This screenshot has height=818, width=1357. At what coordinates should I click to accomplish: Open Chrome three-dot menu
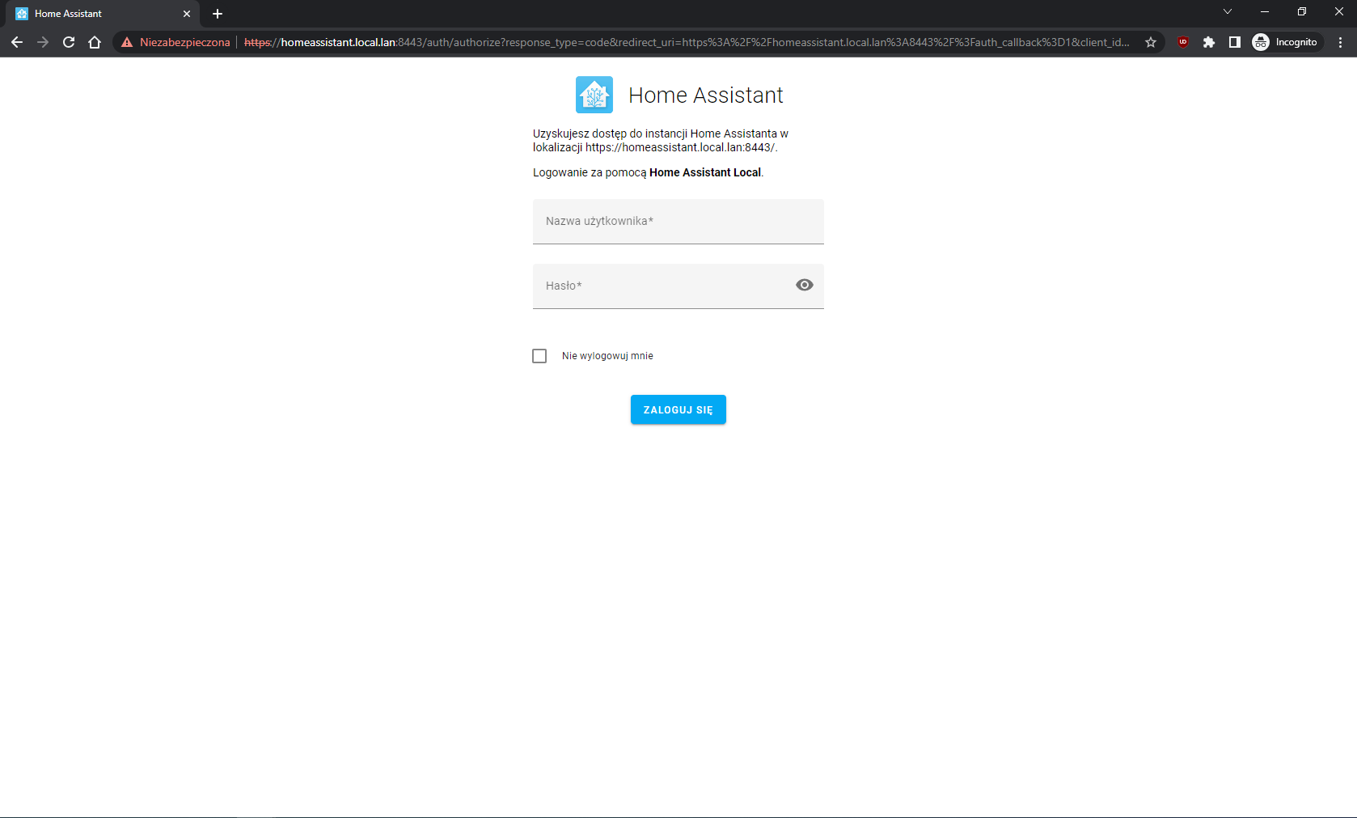pyautogui.click(x=1341, y=42)
